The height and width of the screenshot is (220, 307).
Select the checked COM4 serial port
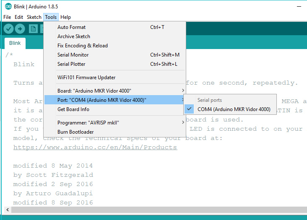point(234,109)
